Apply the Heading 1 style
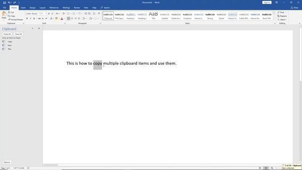 point(131,16)
